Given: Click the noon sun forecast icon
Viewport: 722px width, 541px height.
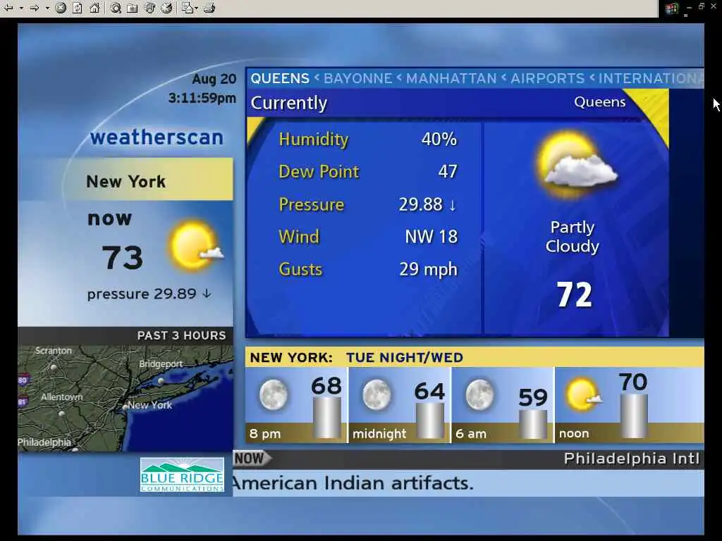Looking at the screenshot, I should tap(583, 394).
